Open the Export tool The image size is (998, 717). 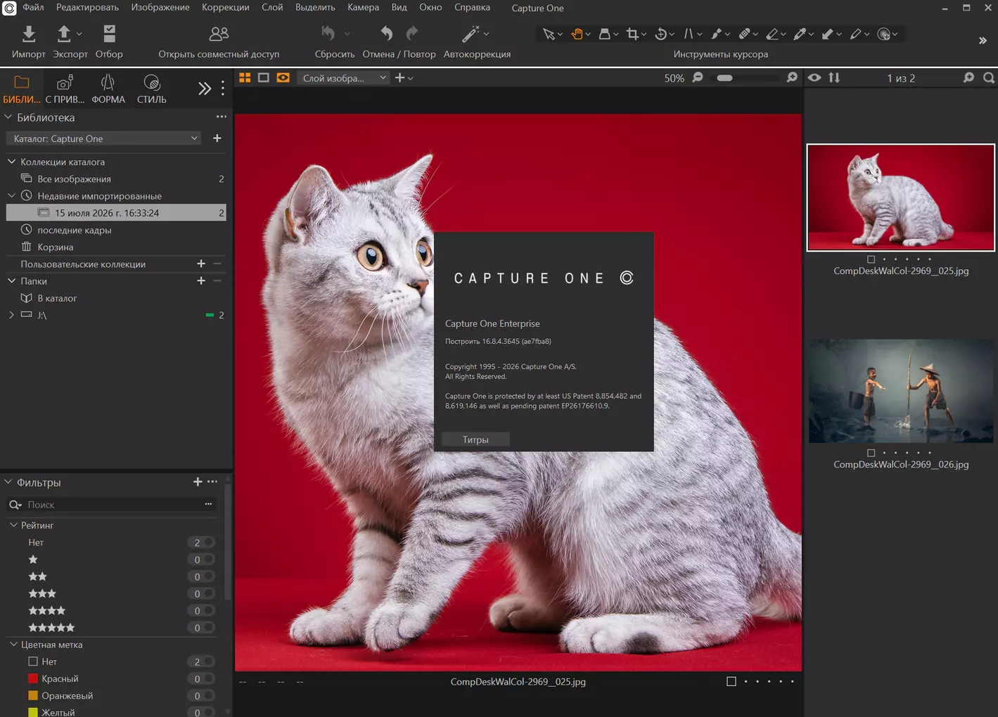point(64,34)
